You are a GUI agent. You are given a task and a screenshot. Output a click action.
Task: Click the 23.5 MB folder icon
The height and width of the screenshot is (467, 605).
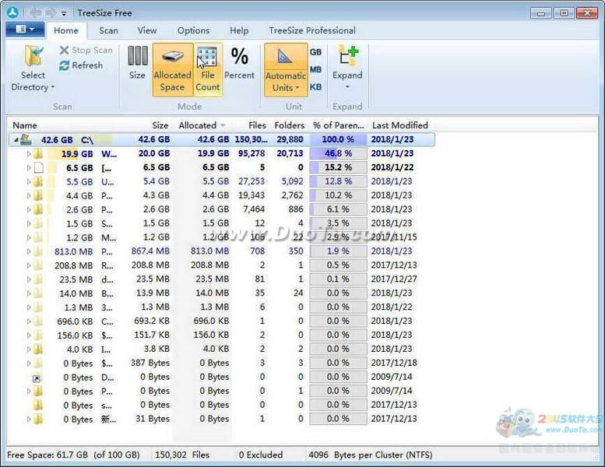tap(38, 279)
